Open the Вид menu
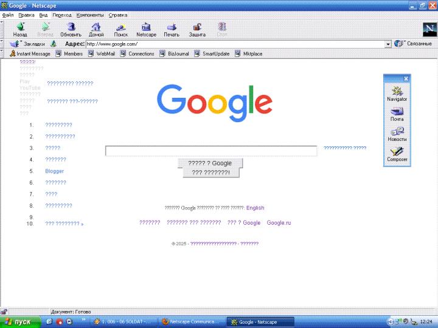 pyautogui.click(x=43, y=15)
